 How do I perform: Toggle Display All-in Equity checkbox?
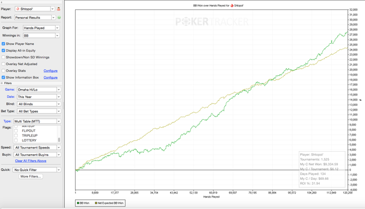click(x=3, y=51)
